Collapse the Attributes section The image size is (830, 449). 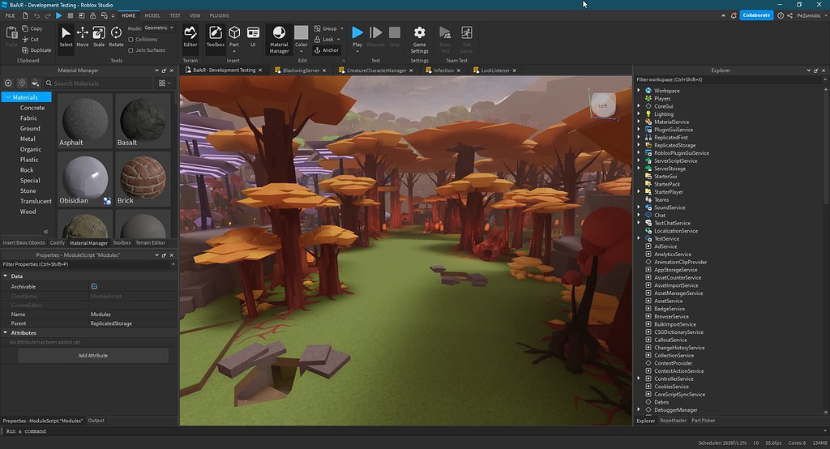click(6, 332)
